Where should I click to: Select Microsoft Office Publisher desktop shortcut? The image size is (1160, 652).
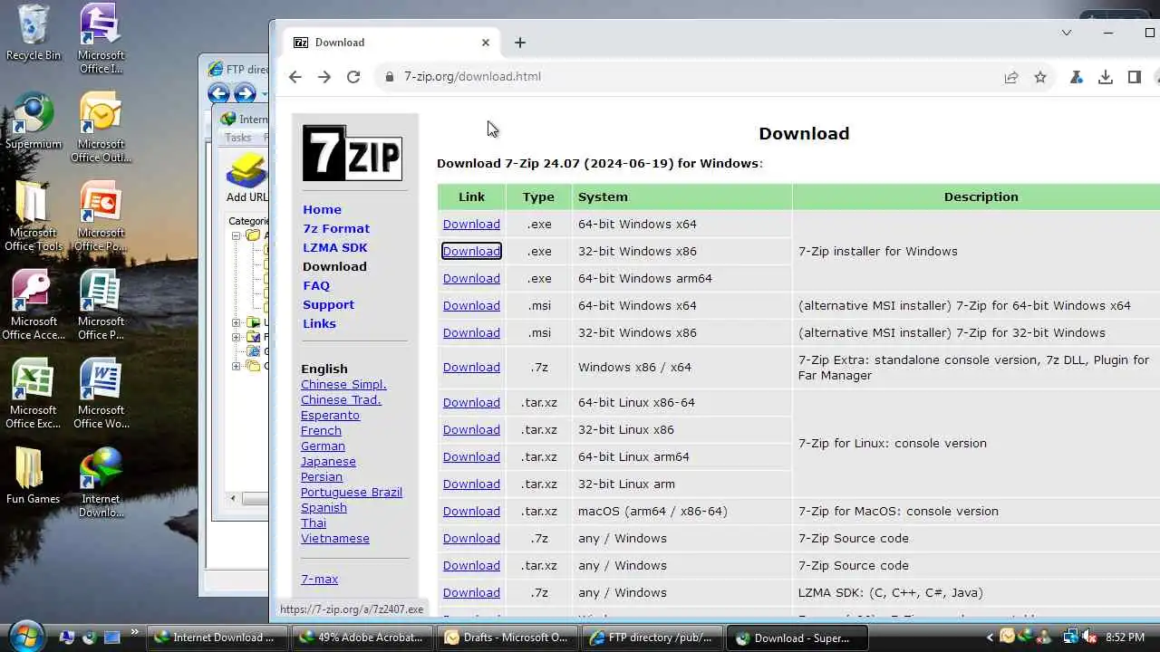101,305
